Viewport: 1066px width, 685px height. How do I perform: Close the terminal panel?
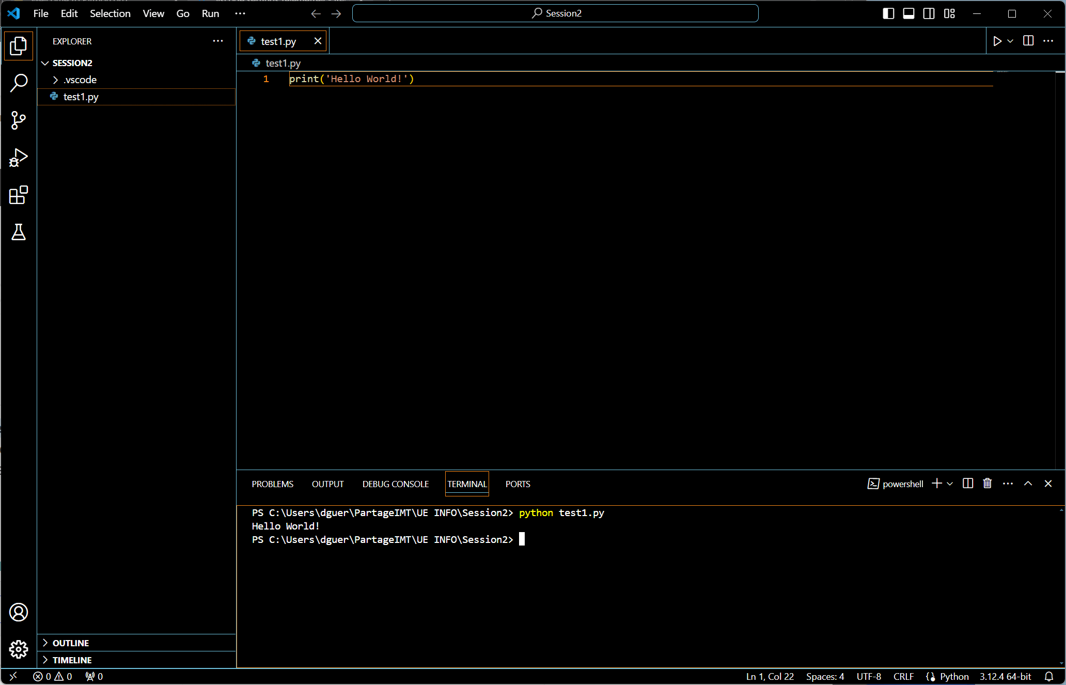pyautogui.click(x=1048, y=484)
